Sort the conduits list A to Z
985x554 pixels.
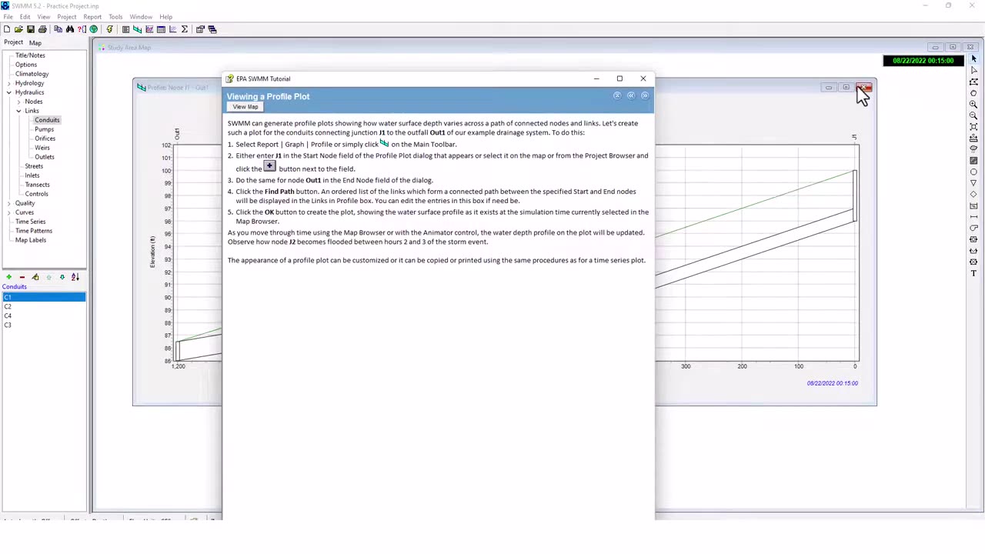pos(75,277)
